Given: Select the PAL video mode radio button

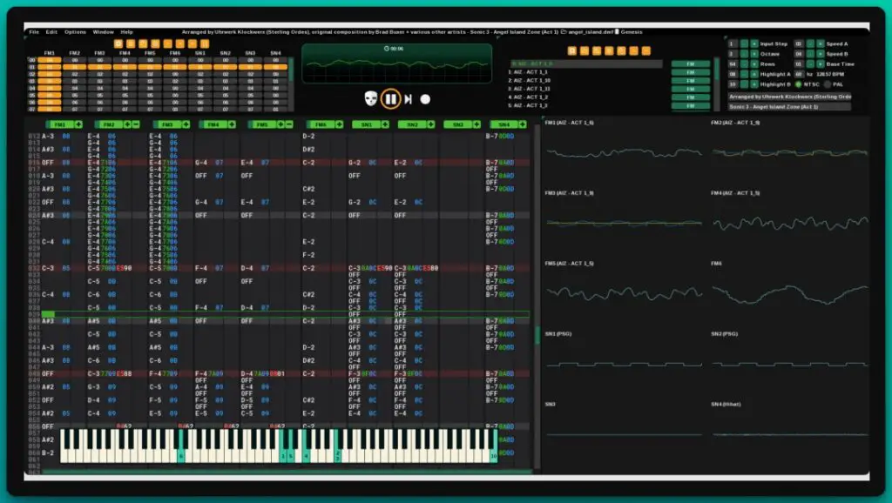Looking at the screenshot, I should tap(828, 84).
